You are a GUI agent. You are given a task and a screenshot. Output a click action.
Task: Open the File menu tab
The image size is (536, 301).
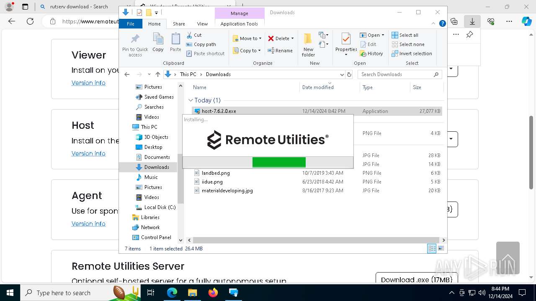pos(131,24)
